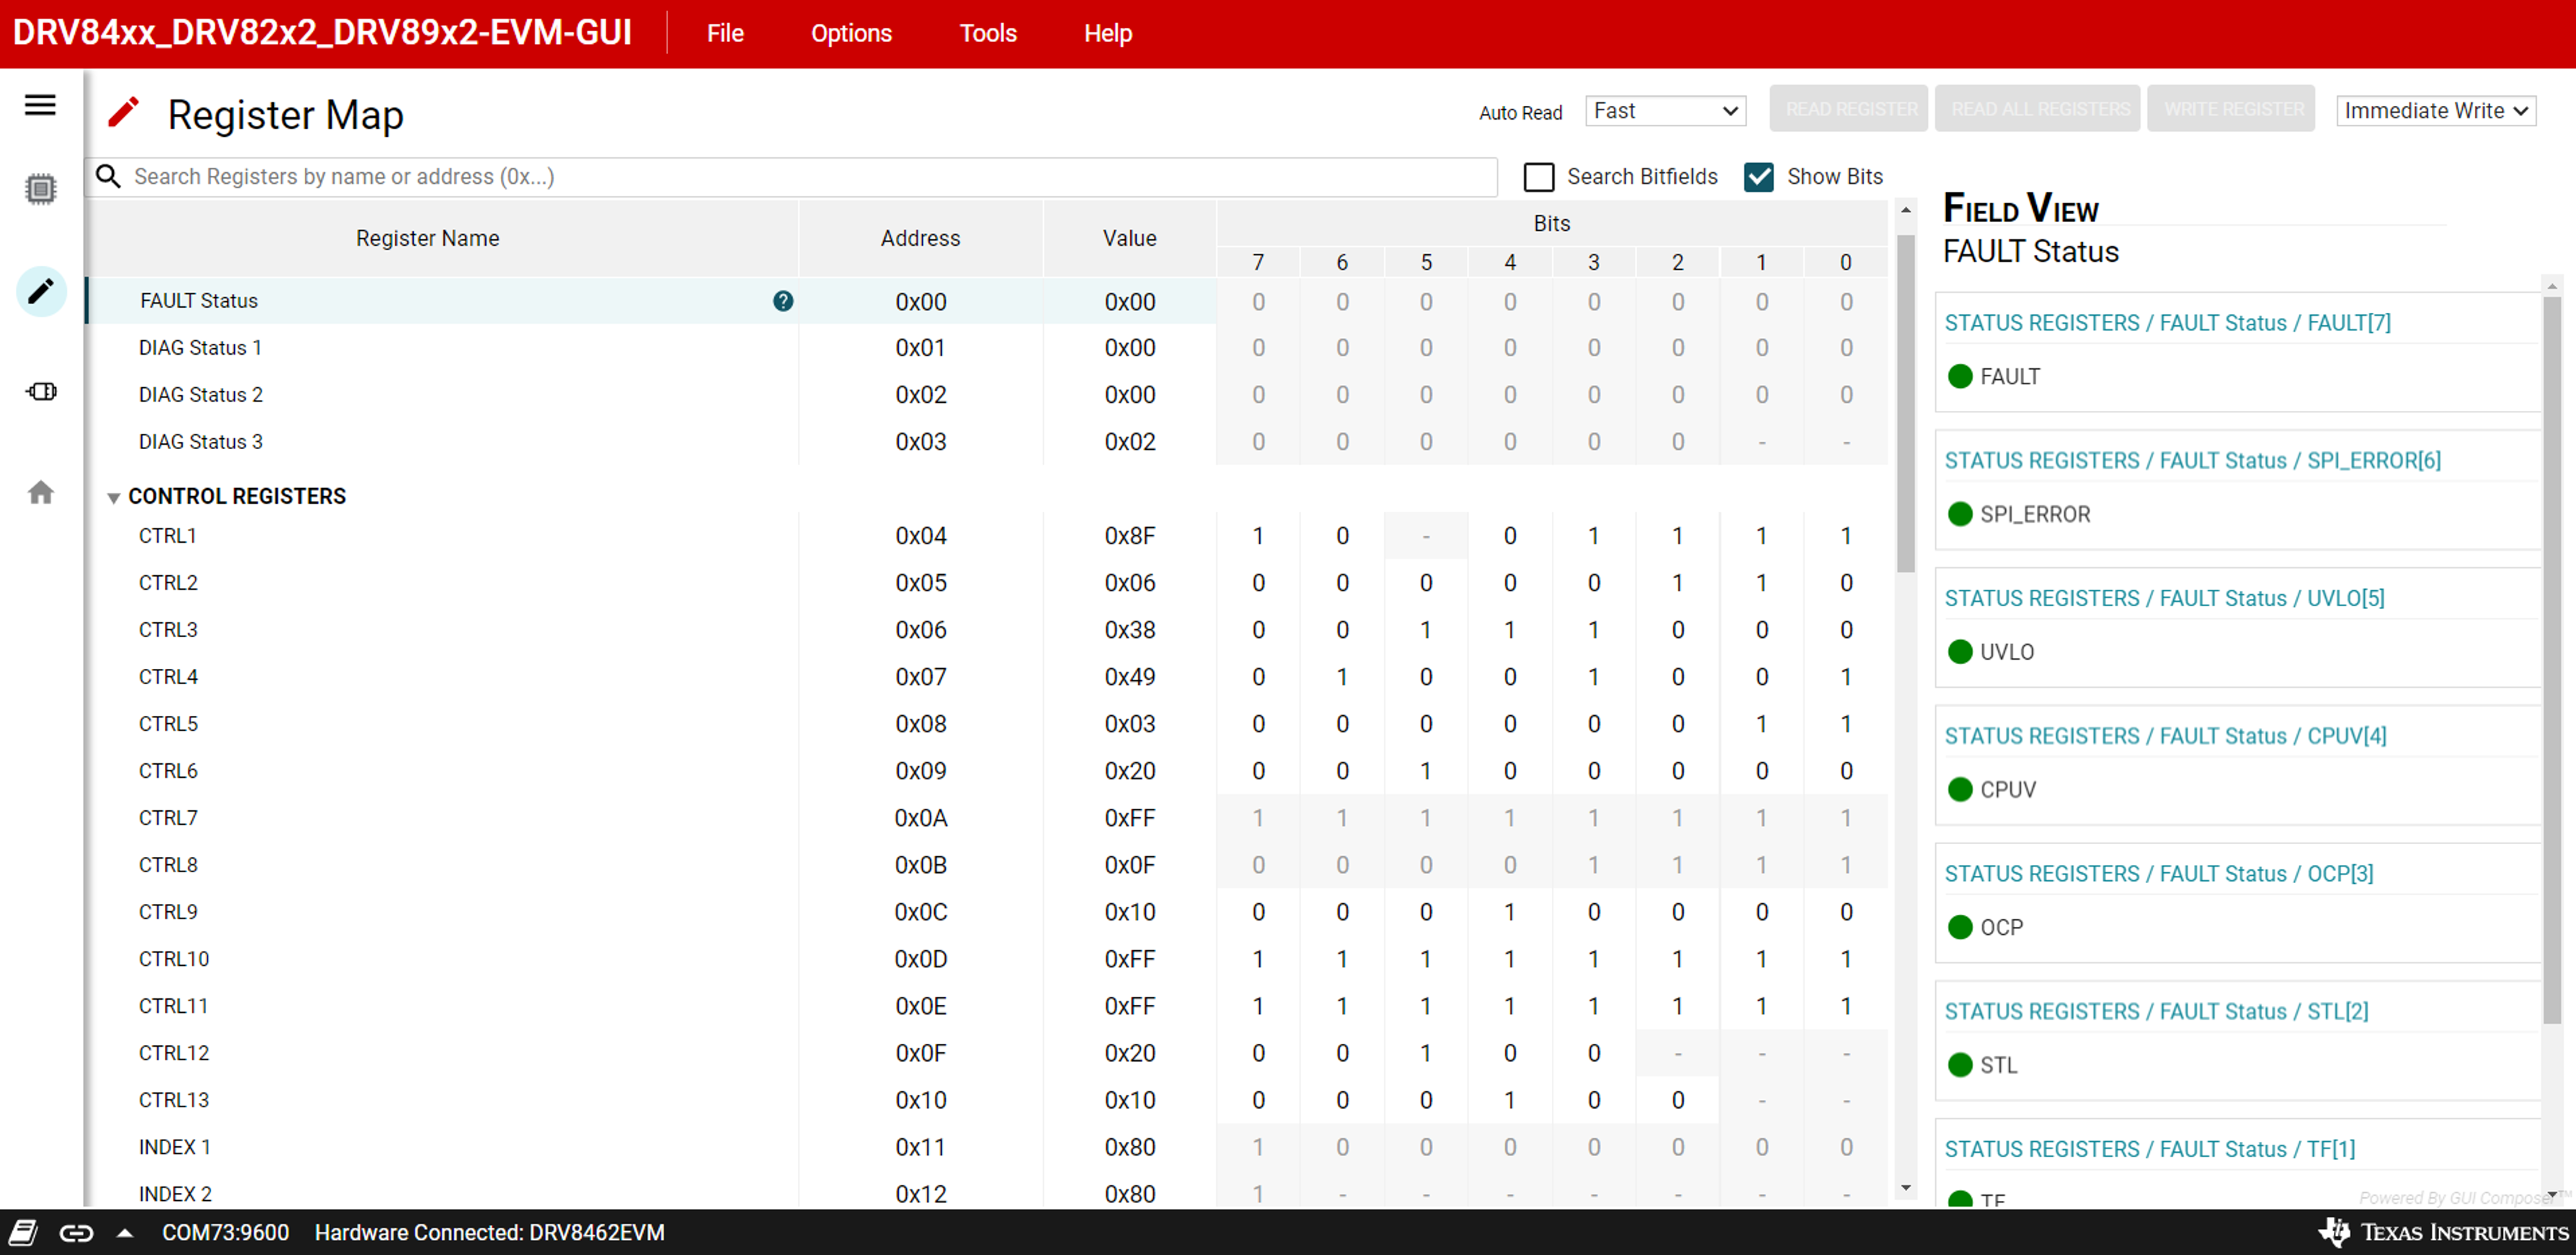Viewport: 2576px width, 1255px height.
Task: Open the motor driver sidebar icon
Action: pos(41,391)
